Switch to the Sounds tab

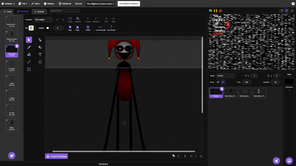[x=39, y=11]
